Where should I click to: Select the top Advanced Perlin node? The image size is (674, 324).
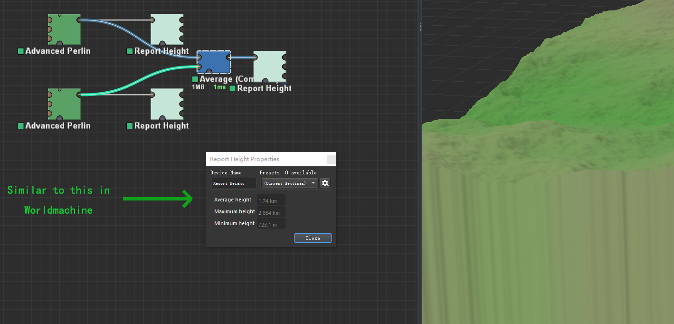click(x=64, y=29)
